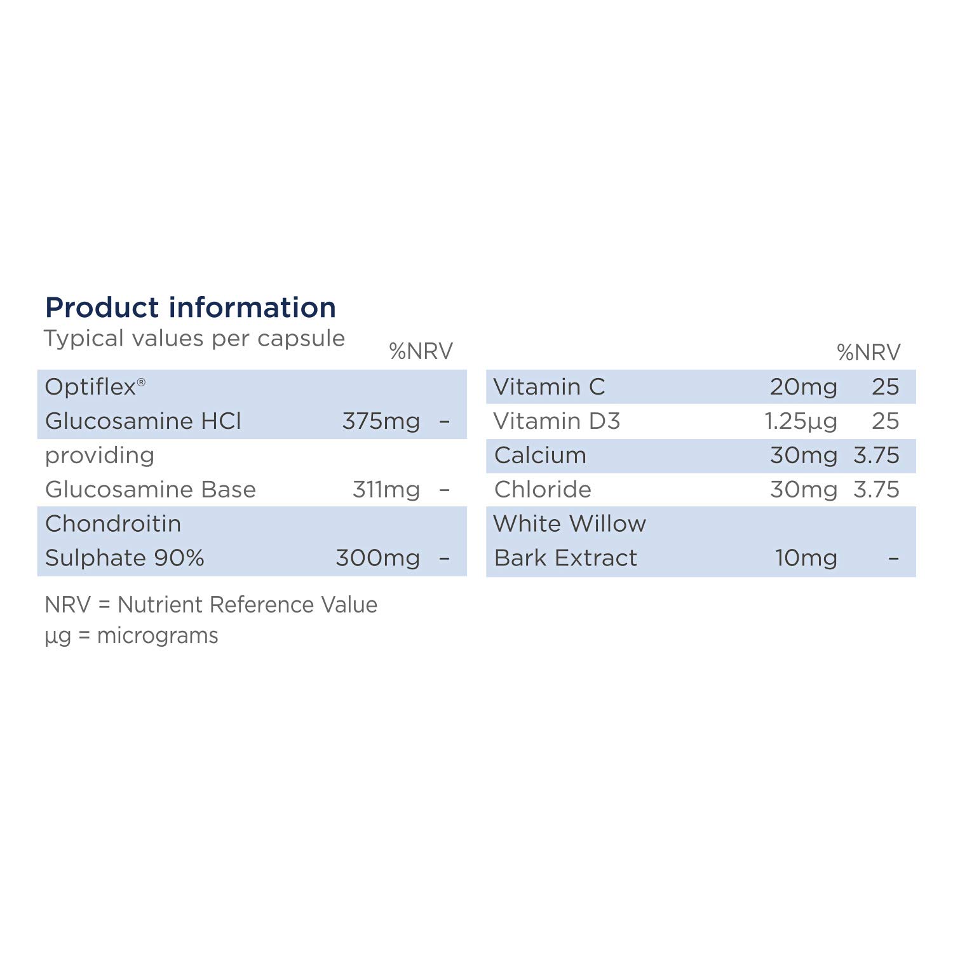Select the 20mg Vitamin C amount

click(803, 387)
